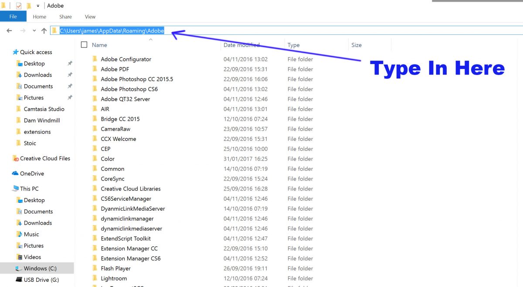Unpin Documents from Quick access
The width and height of the screenshot is (523, 287).
(69, 86)
